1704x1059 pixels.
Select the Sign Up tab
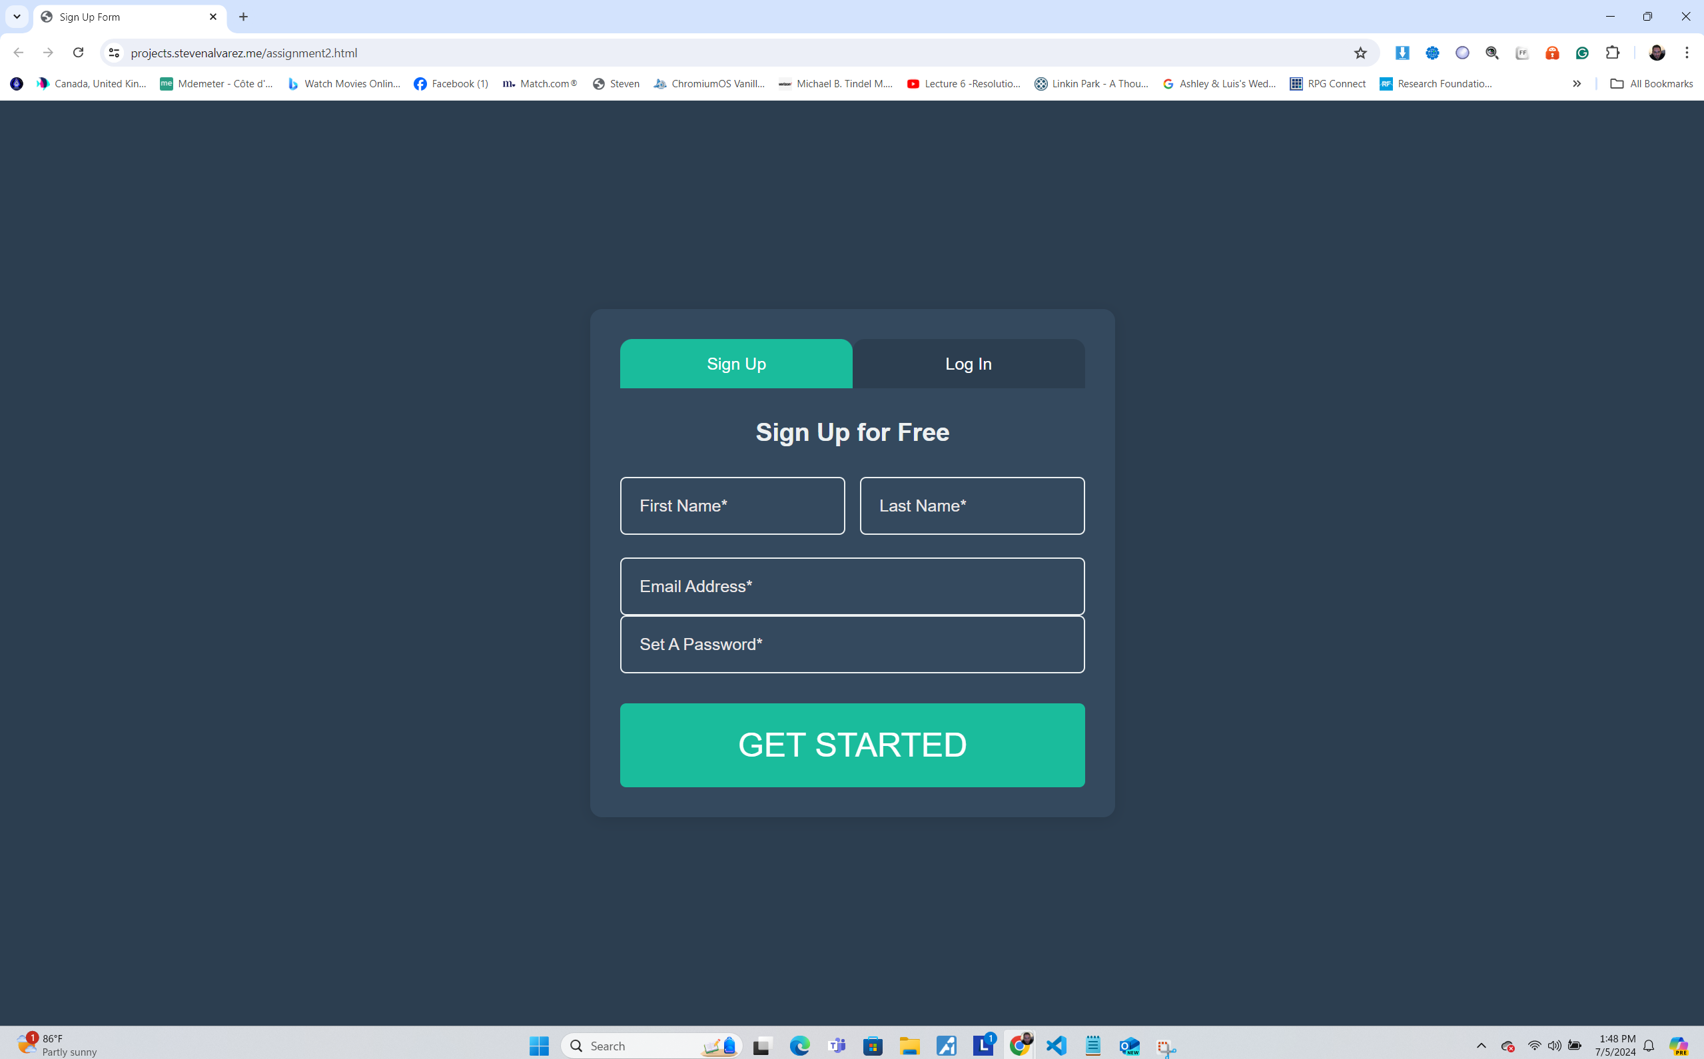[x=736, y=364]
